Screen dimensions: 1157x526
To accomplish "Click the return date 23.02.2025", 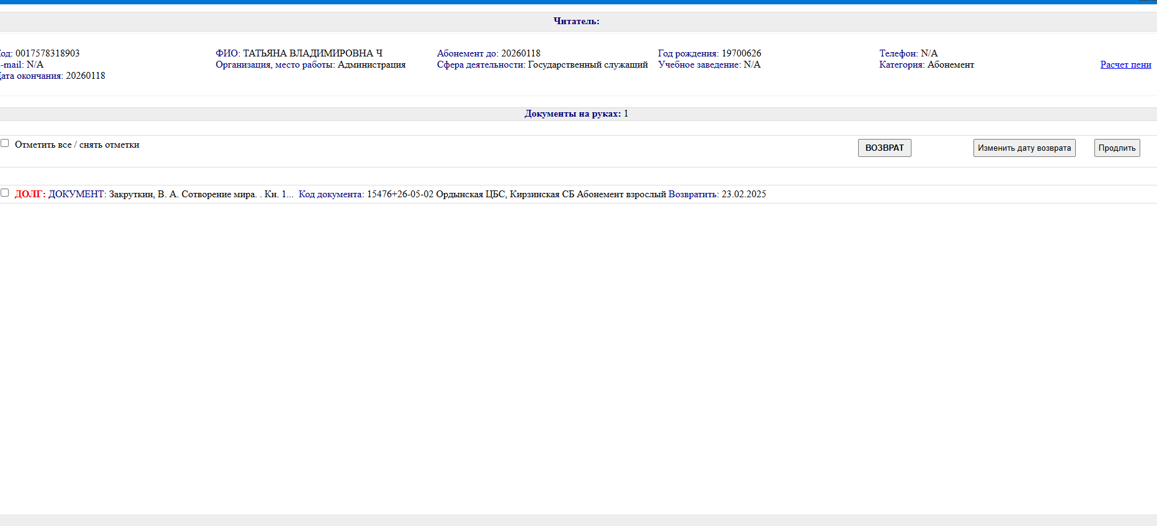I will tap(743, 194).
